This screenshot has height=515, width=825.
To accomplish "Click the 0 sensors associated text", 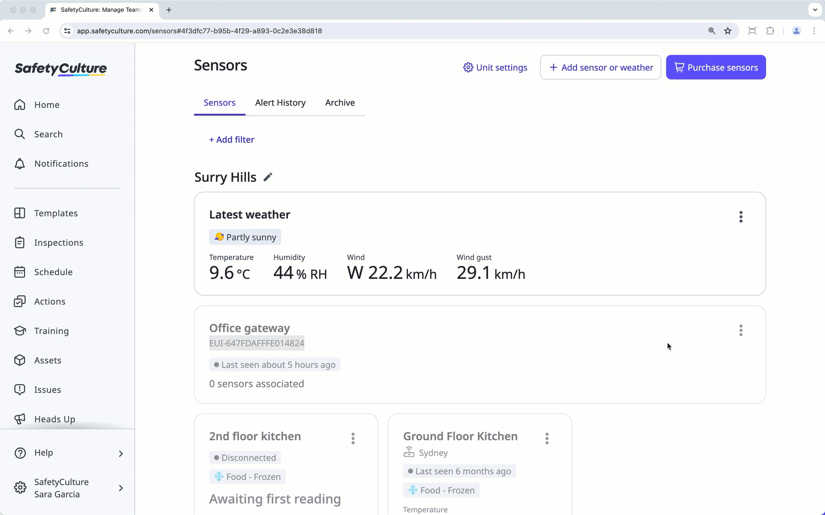I will pos(256,384).
